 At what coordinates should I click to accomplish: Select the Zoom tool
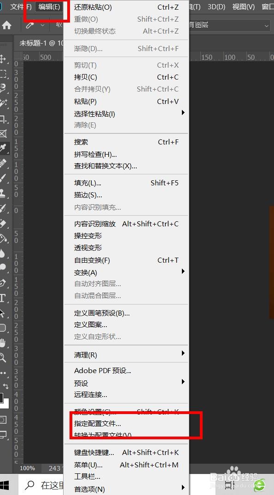(3, 357)
